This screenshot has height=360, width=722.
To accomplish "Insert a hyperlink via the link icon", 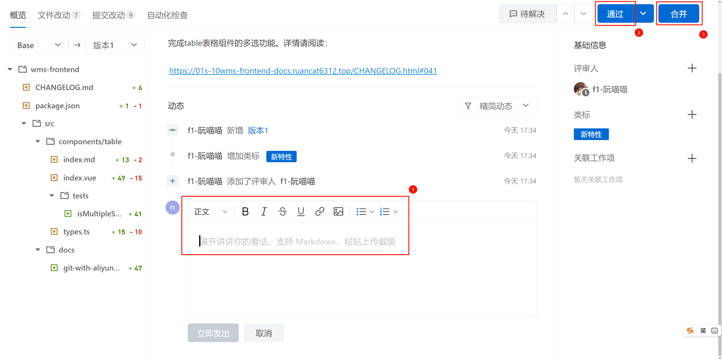I will click(x=319, y=212).
